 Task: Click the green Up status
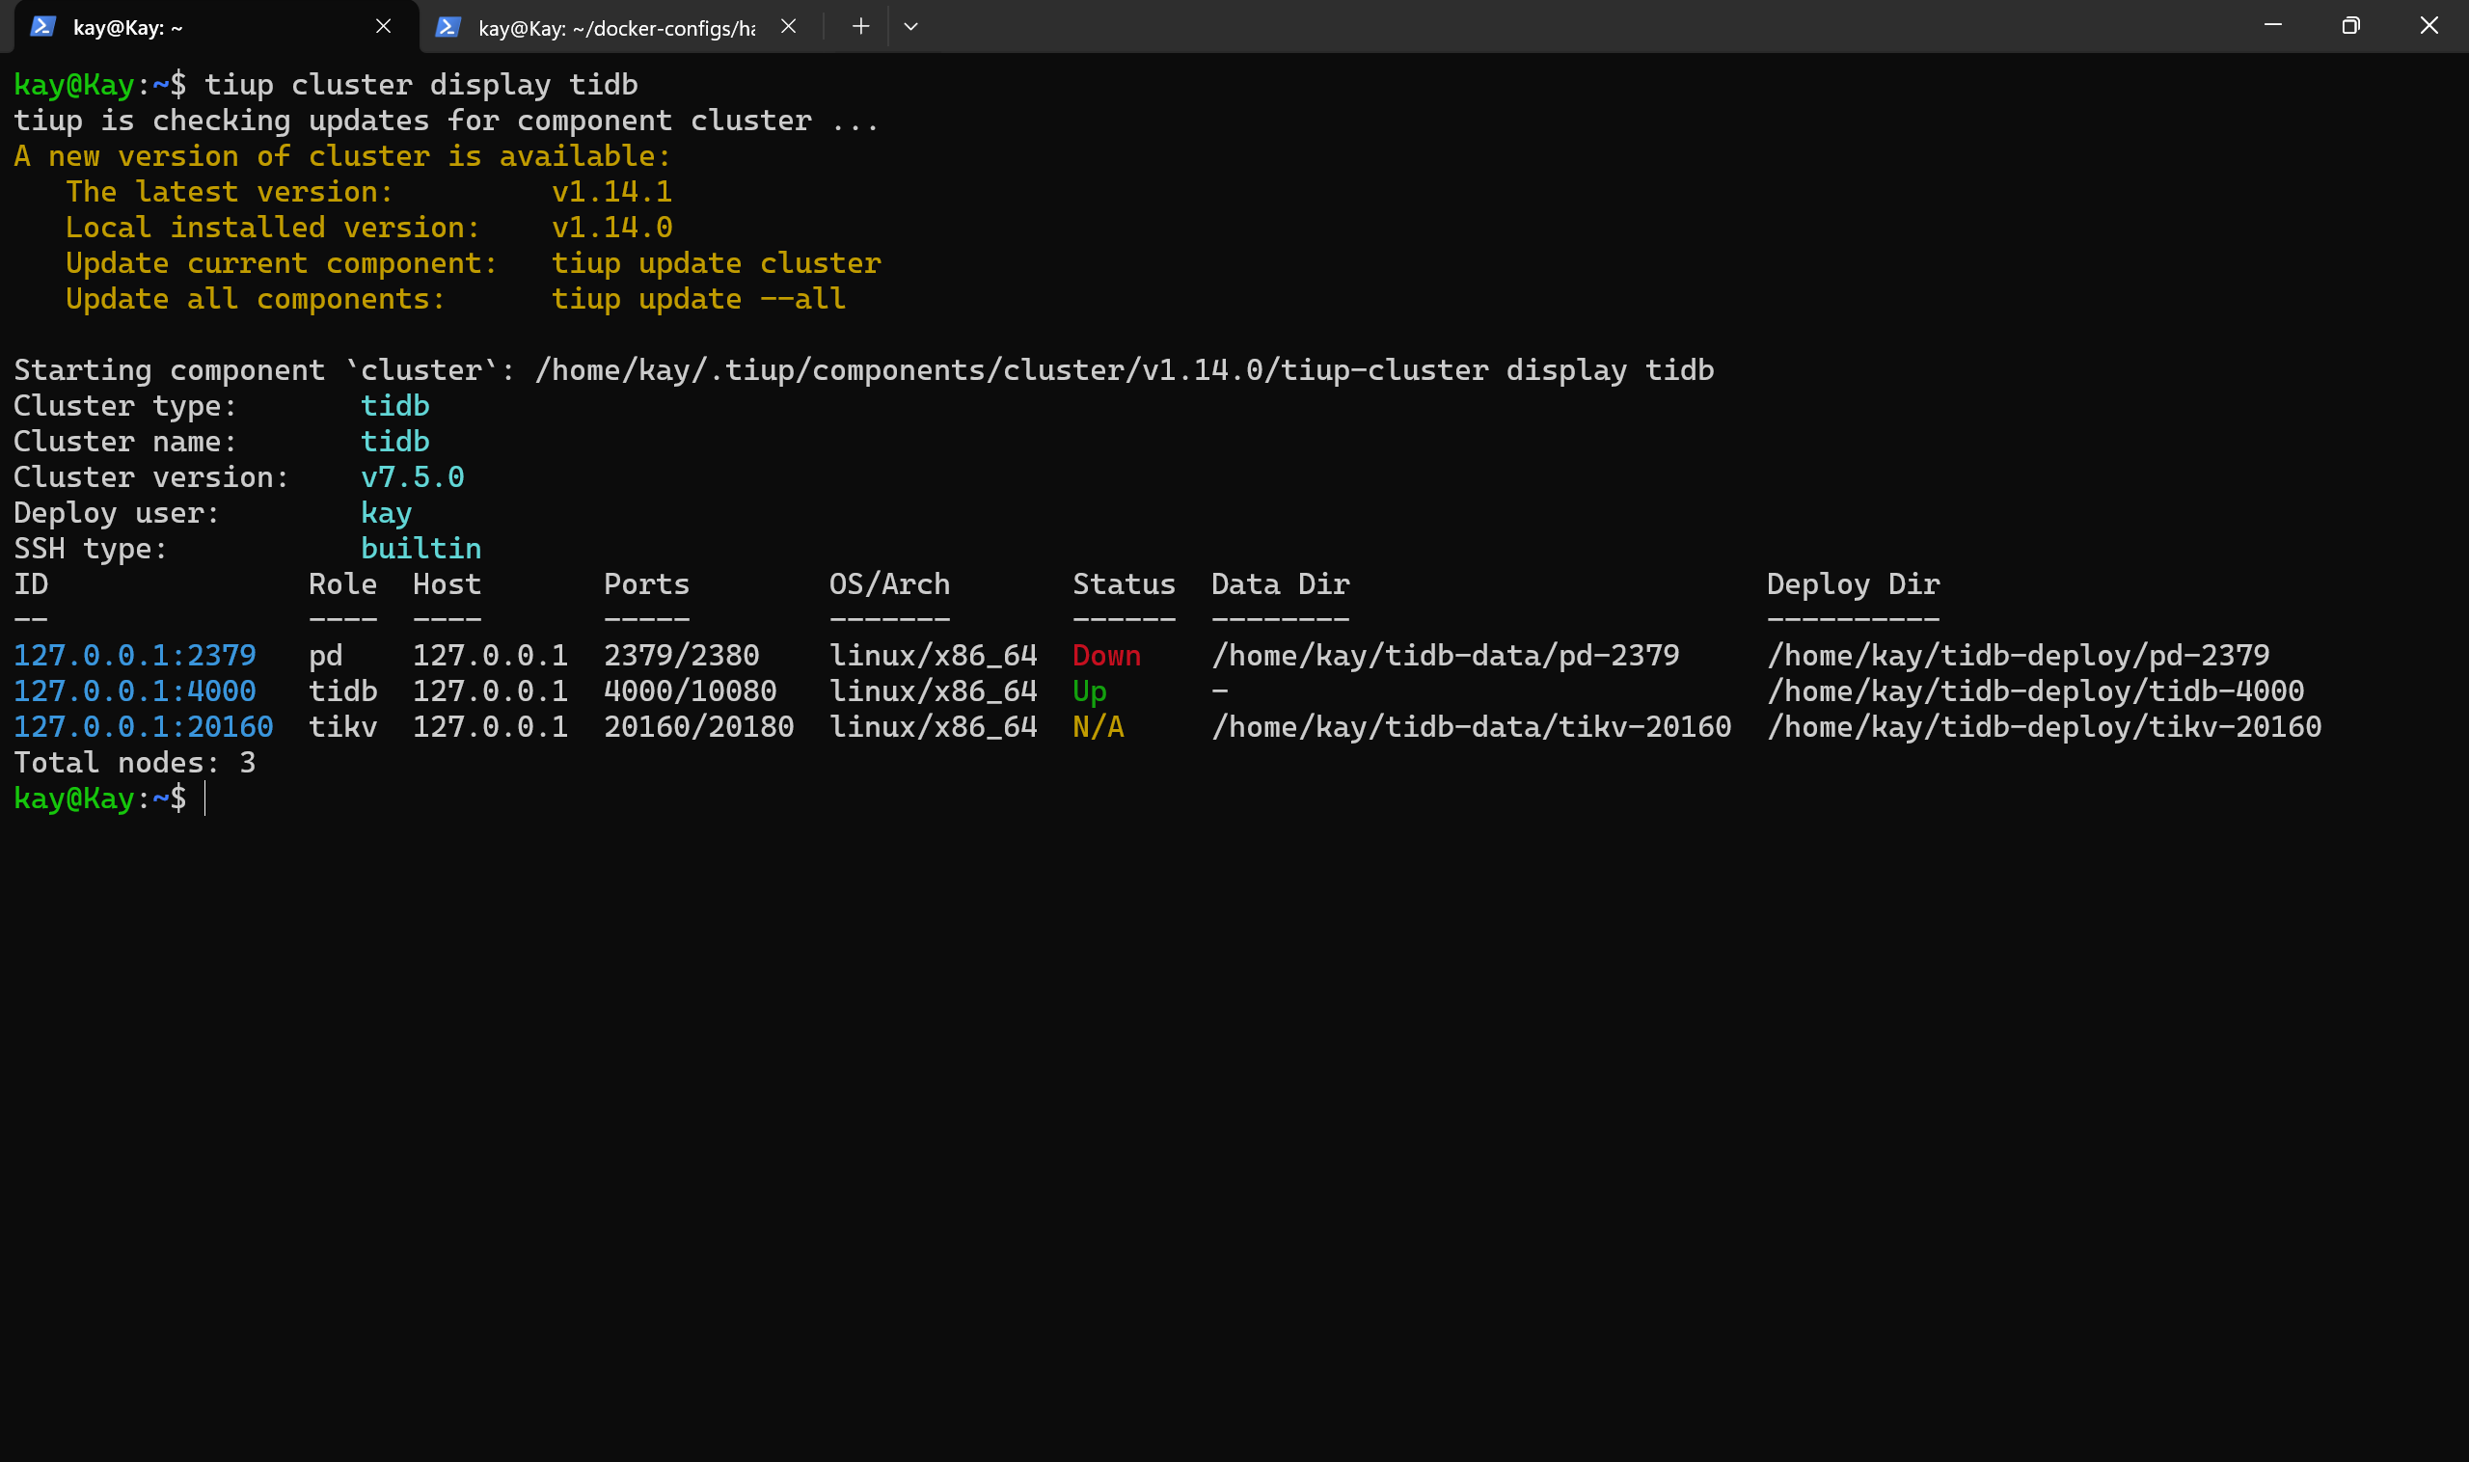tap(1090, 690)
